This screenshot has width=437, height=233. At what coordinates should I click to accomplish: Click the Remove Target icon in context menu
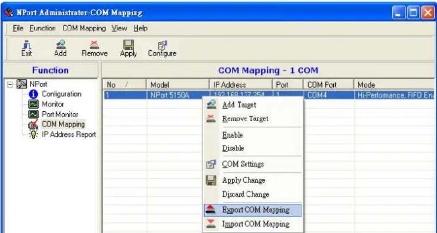pyautogui.click(x=211, y=119)
